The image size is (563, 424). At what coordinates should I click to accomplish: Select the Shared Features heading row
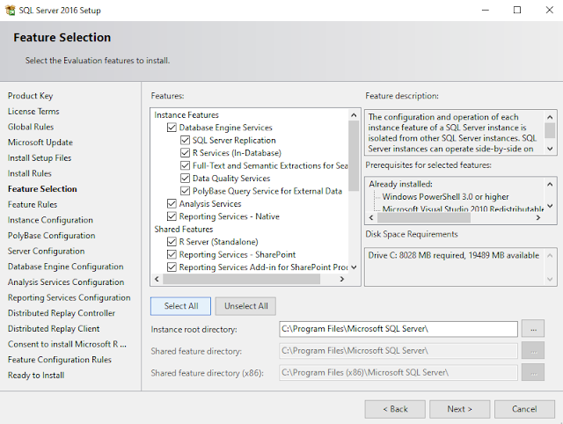click(184, 229)
